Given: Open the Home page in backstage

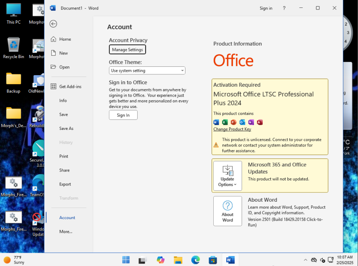Looking at the screenshot, I should pos(65,39).
